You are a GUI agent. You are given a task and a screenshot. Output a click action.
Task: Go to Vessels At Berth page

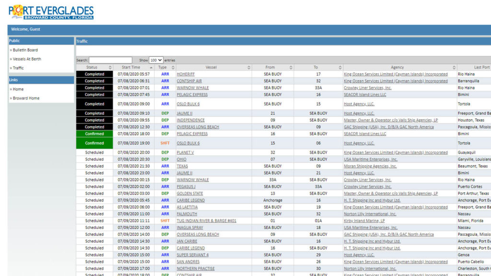tap(27, 59)
